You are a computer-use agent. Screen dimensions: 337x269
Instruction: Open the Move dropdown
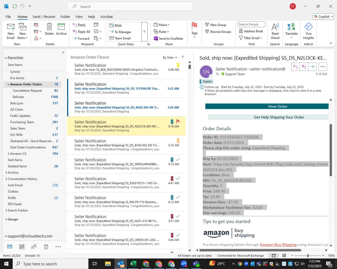click(x=162, y=25)
